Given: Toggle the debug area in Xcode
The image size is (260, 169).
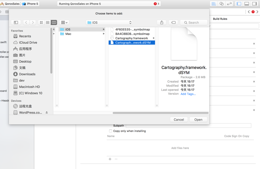Looking at the screenshot, I should click(247, 4).
